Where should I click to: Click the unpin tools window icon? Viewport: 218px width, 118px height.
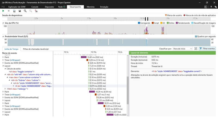216,7
